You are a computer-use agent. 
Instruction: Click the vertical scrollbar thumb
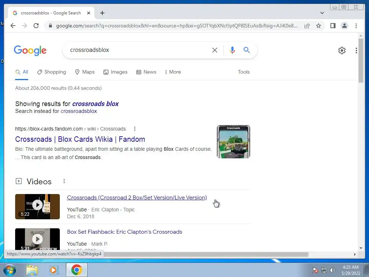click(361, 60)
